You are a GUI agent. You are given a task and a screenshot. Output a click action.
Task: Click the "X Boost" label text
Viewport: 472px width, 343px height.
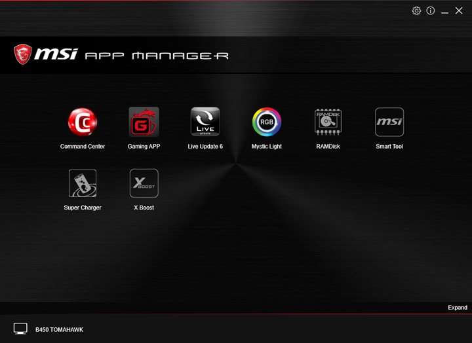tap(144, 208)
